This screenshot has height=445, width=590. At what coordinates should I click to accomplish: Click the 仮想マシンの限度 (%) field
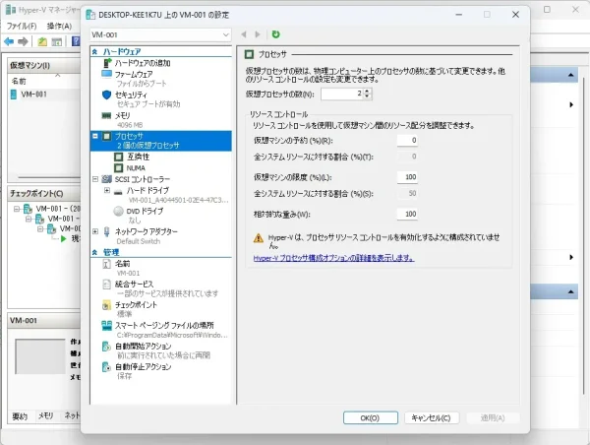407,177
